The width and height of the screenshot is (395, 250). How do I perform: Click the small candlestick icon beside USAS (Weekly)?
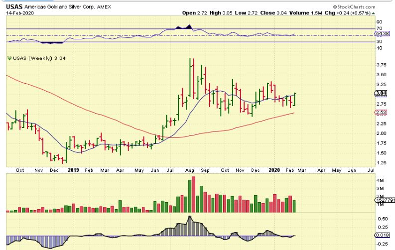9,58
